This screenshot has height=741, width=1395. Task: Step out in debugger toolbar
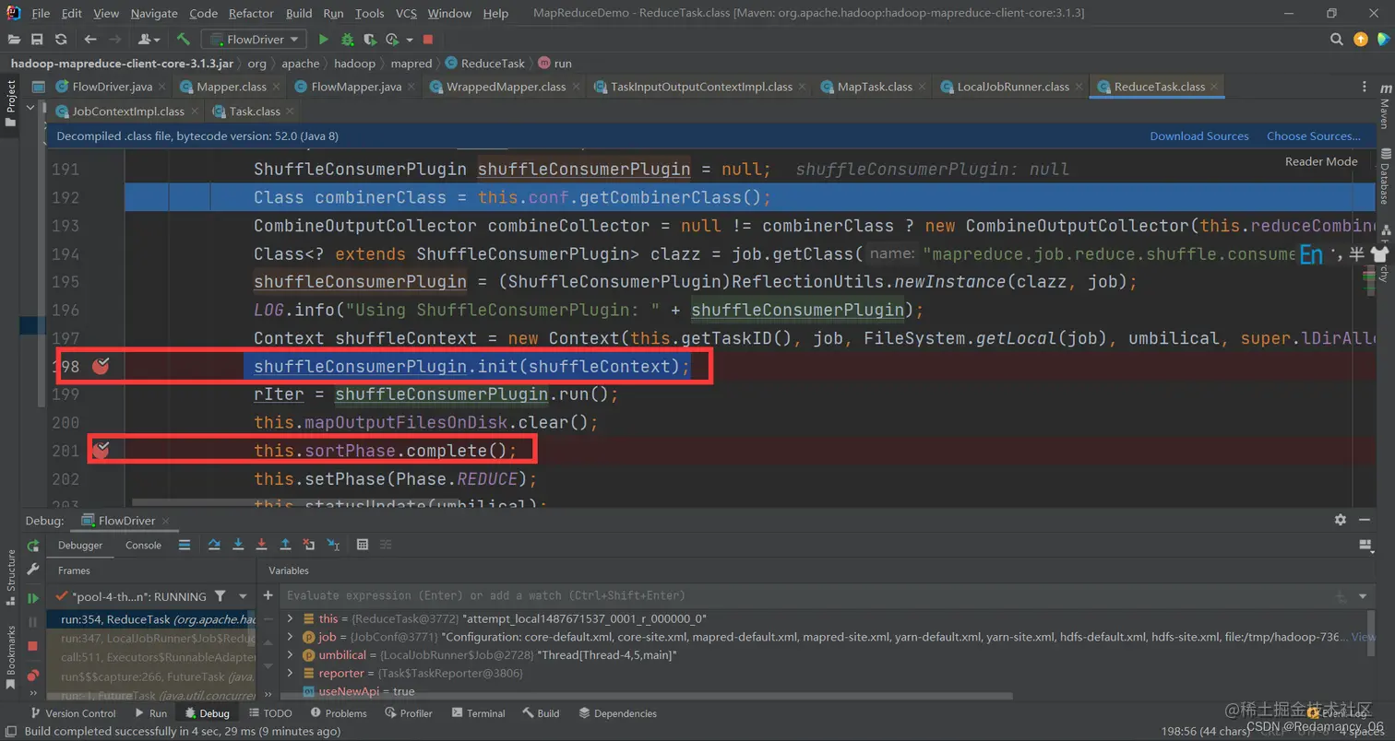pos(286,545)
